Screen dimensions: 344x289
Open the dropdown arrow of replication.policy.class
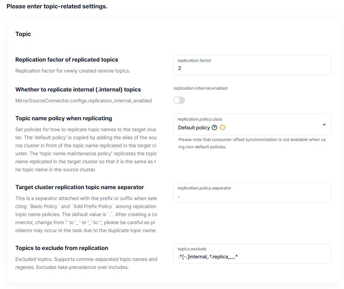324,125
